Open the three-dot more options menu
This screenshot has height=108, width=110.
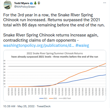[x=105, y=3]
